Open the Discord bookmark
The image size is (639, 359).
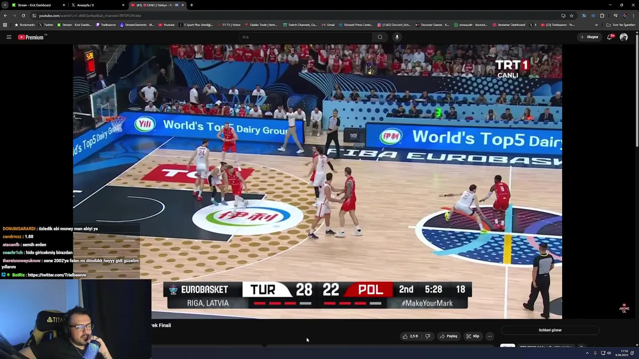coord(394,24)
